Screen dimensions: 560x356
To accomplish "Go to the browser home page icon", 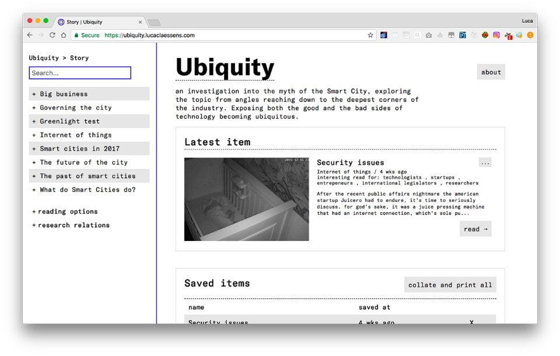I will point(63,36).
